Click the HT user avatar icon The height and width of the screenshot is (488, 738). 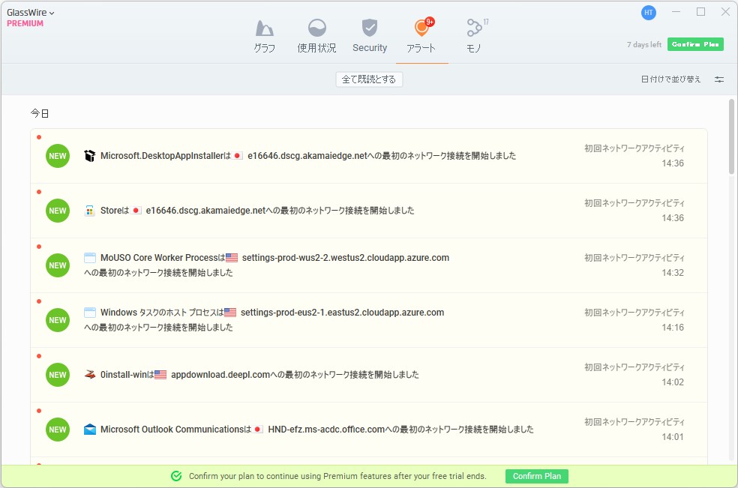coord(648,13)
